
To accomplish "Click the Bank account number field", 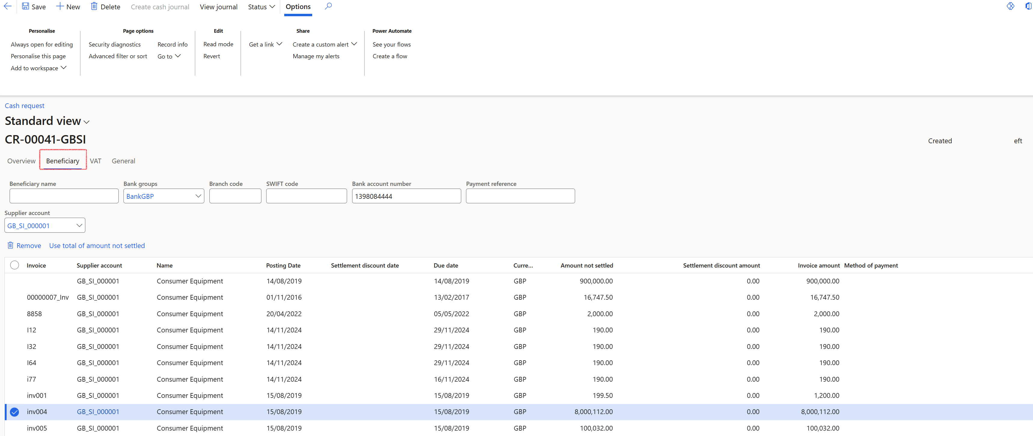I will click(407, 196).
